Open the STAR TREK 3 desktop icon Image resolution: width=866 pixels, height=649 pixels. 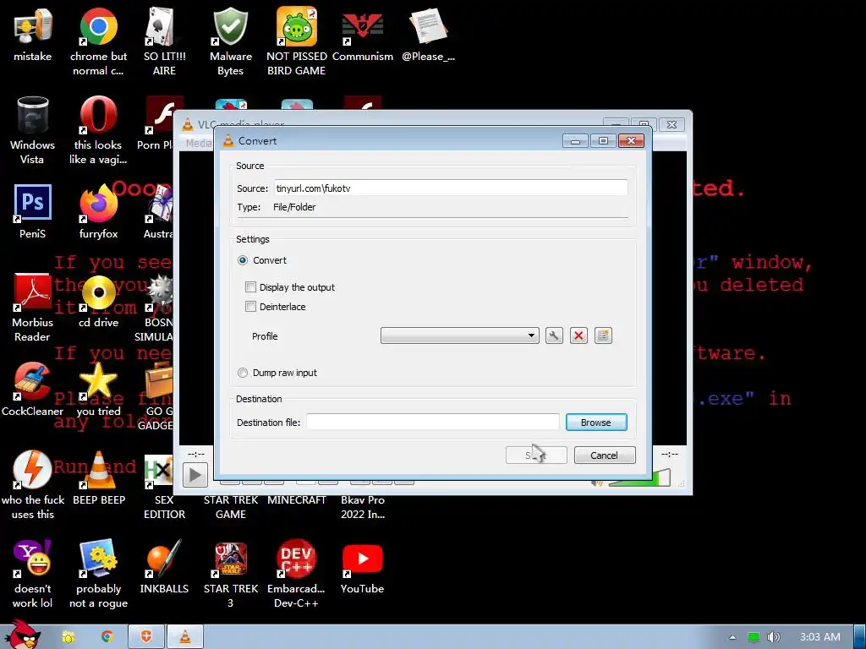point(231,574)
